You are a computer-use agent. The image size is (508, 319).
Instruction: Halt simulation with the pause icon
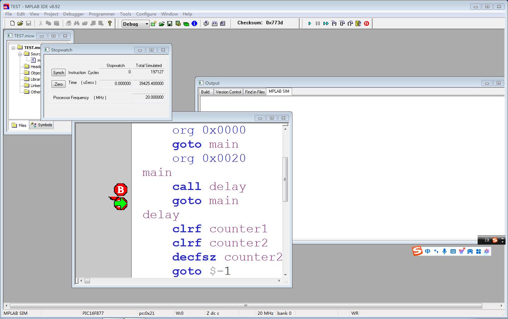tap(318, 24)
